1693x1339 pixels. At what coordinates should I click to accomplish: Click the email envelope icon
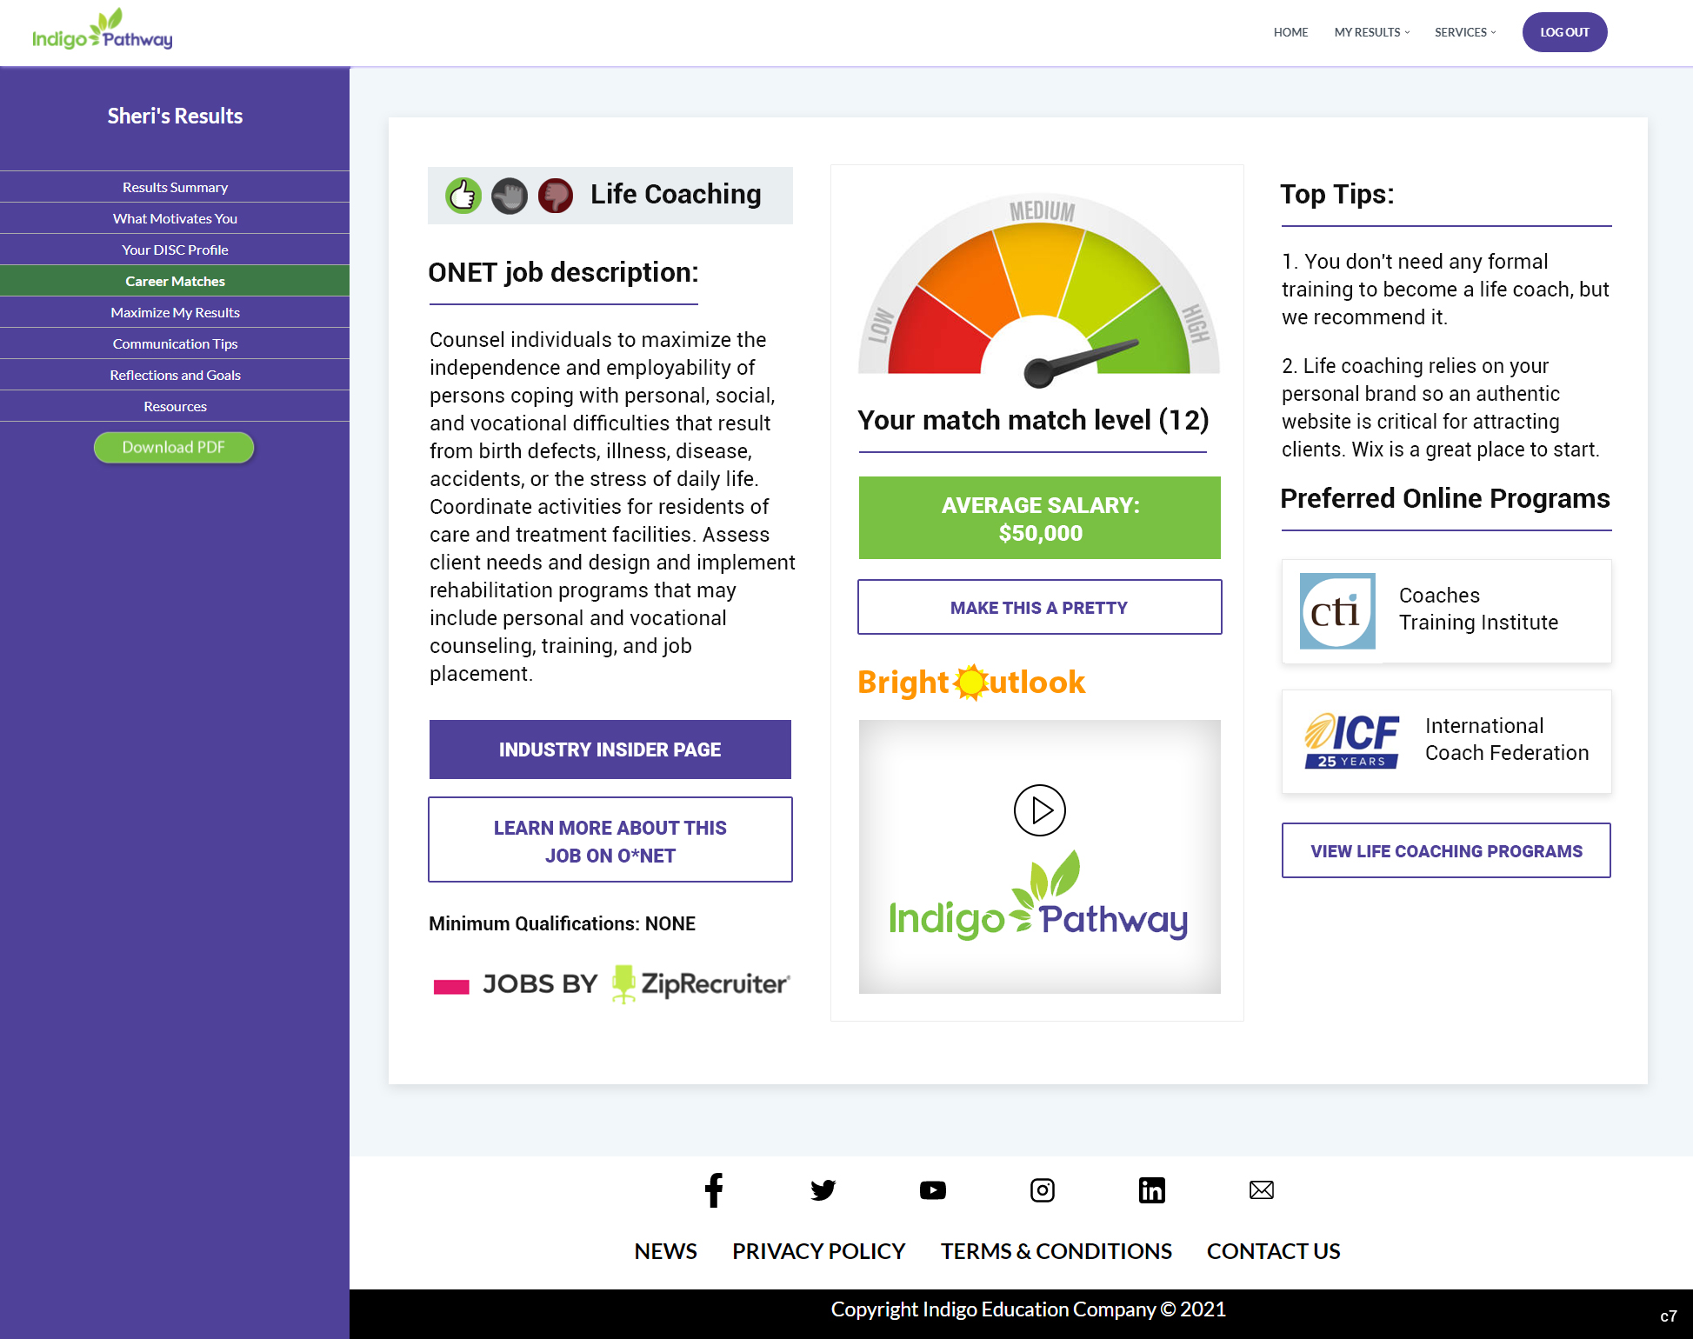(x=1261, y=1190)
